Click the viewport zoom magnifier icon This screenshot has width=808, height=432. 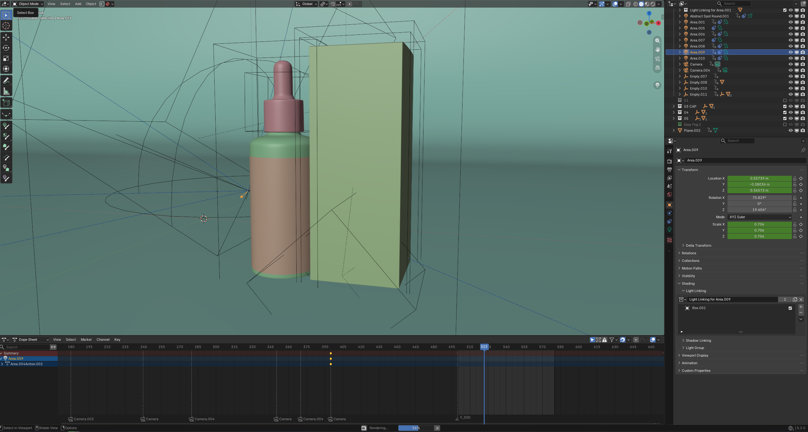coord(657,41)
